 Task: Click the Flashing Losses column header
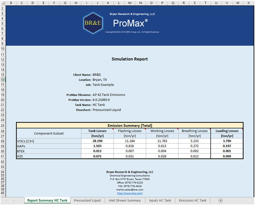(129, 131)
